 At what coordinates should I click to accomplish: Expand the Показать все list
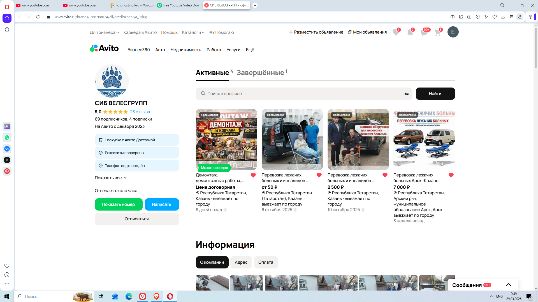(111, 178)
